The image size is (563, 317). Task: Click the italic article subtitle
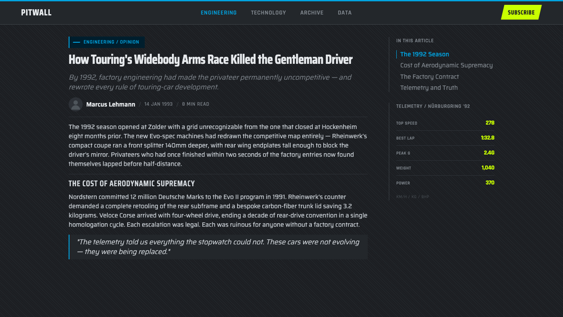click(210, 82)
